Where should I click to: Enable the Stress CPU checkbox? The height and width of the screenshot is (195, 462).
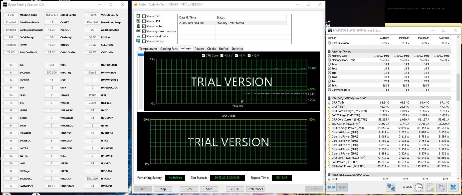point(144,16)
